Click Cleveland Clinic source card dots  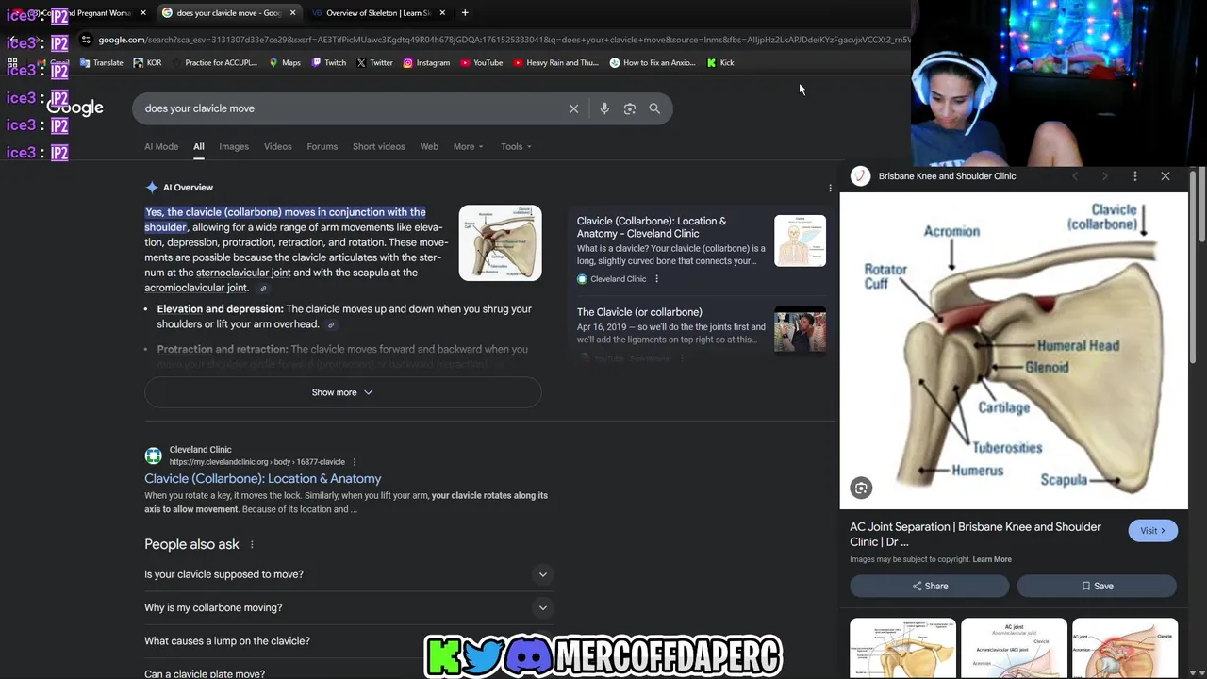point(657,279)
